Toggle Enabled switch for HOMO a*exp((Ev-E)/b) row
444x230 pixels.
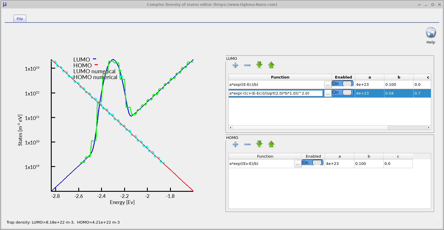pos(313,163)
